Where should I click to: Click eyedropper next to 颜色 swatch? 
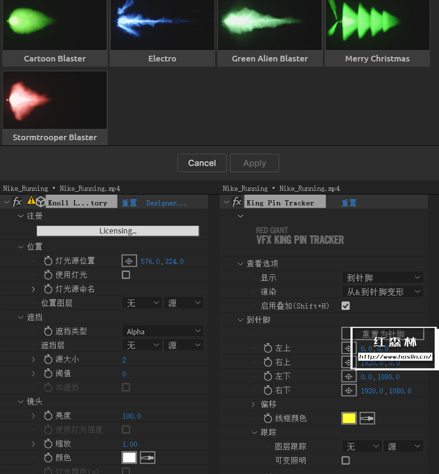coord(148,458)
